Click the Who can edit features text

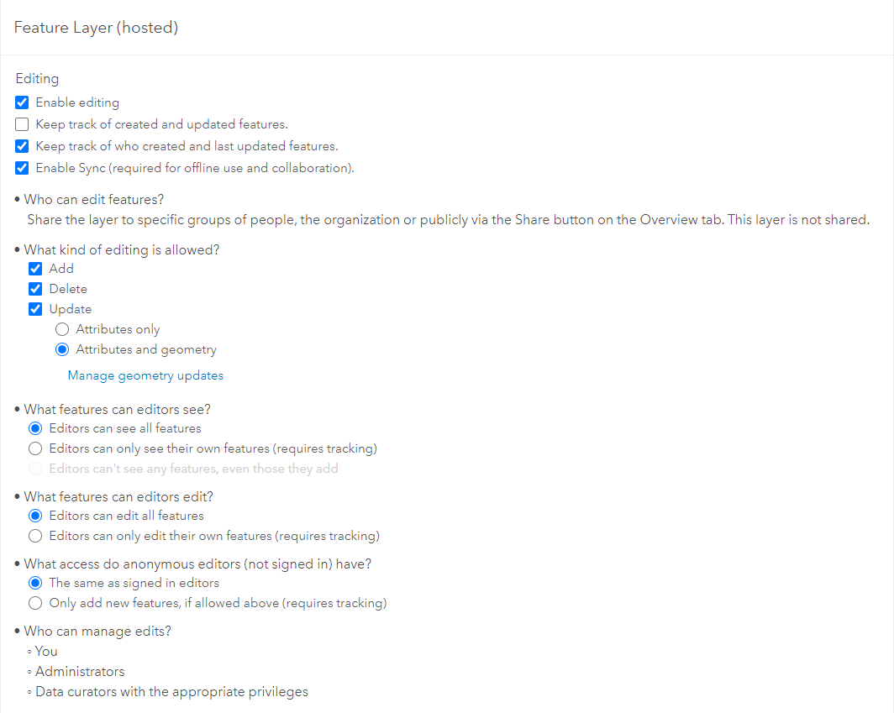click(x=93, y=200)
